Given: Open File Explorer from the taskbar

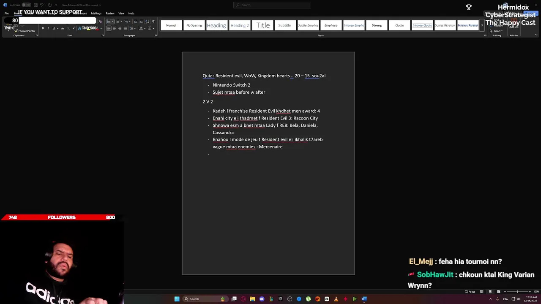Looking at the screenshot, I should coord(253,299).
